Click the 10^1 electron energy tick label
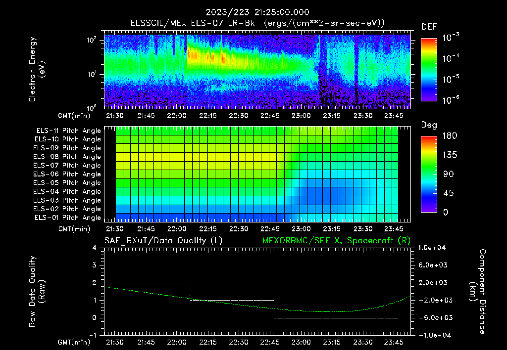Screen dimensions: 507x350 coord(92,74)
